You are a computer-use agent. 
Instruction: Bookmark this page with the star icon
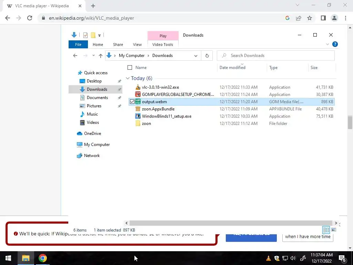click(x=310, y=18)
